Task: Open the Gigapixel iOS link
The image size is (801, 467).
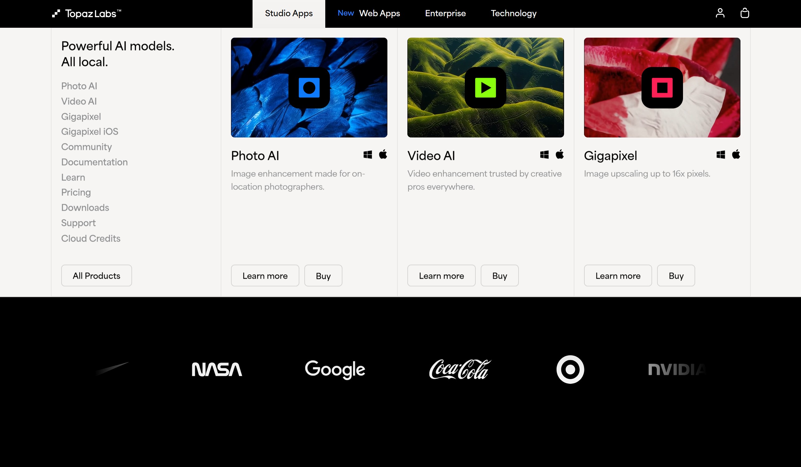Action: coord(90,132)
